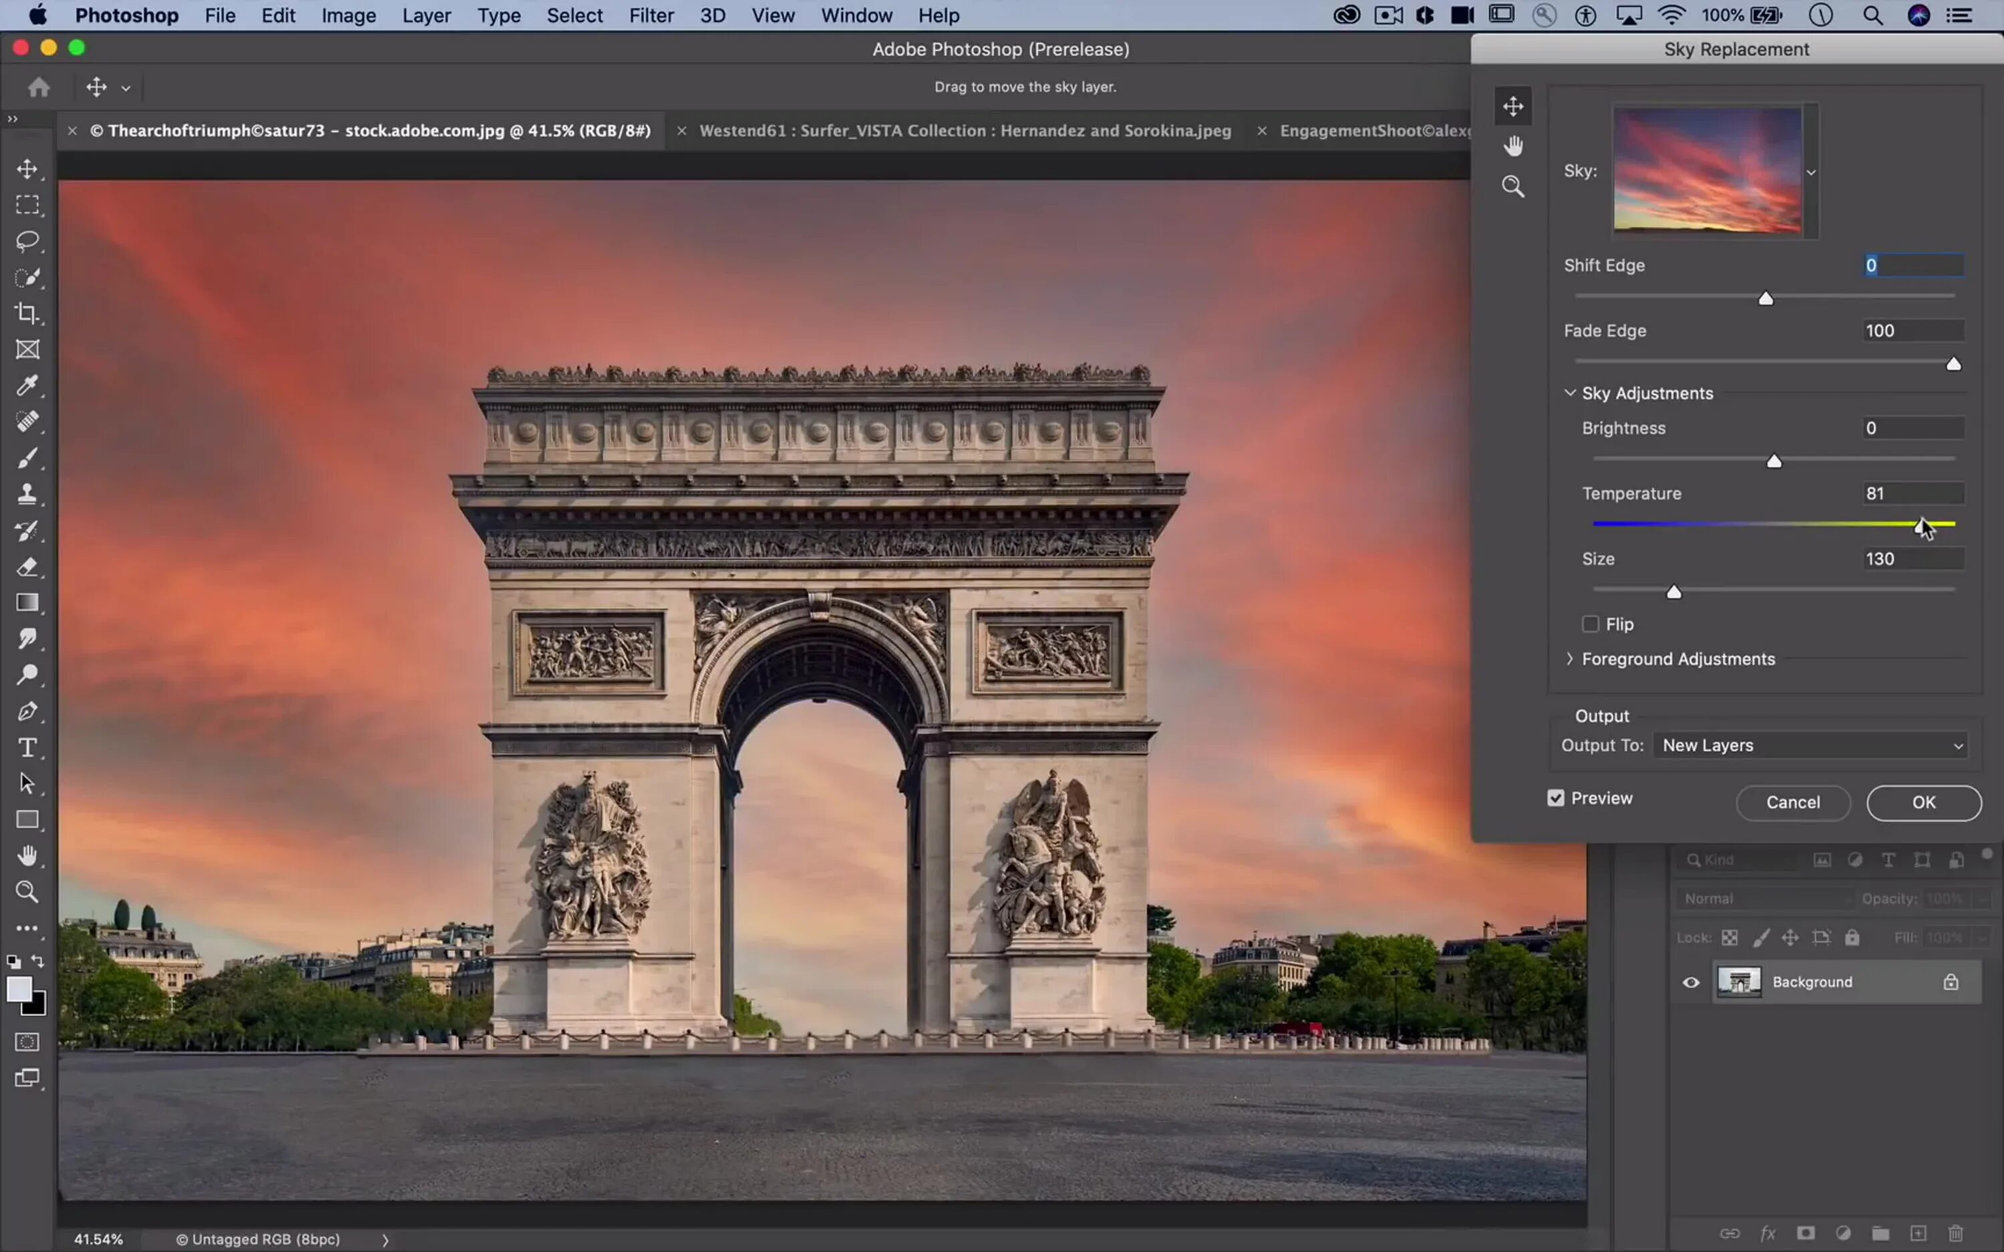The image size is (2004, 1252).
Task: Click the sunset sky preset thumbnail
Action: tap(1707, 170)
